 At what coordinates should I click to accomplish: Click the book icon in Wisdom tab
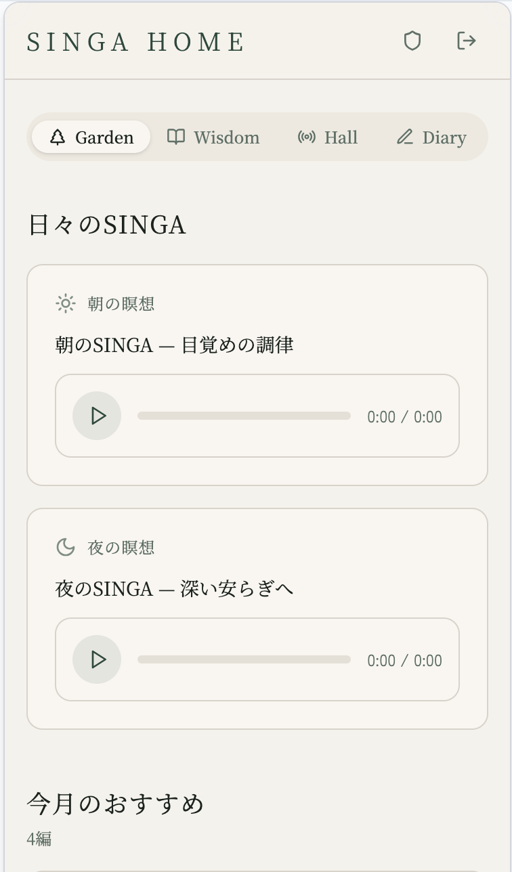coord(176,137)
